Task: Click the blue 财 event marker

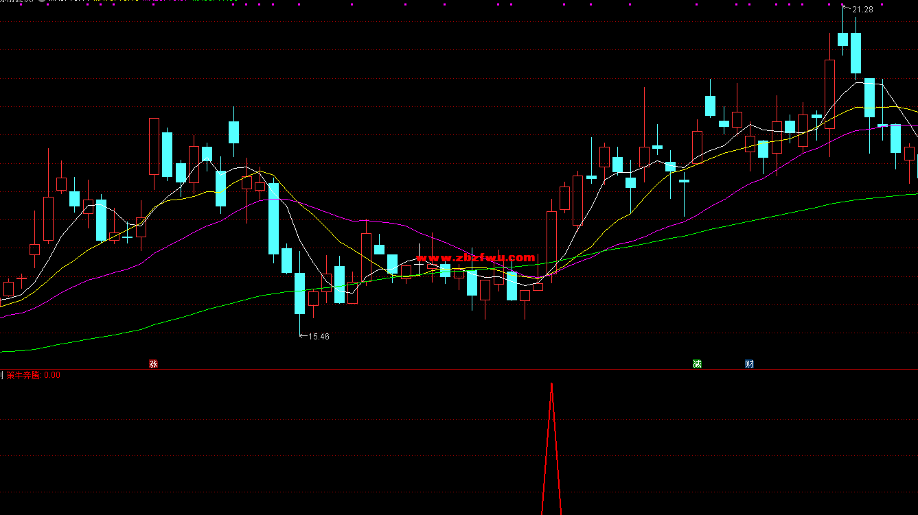Action: [749, 363]
